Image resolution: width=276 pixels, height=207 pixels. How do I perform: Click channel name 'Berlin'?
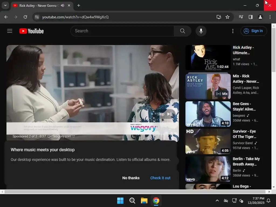237,171
